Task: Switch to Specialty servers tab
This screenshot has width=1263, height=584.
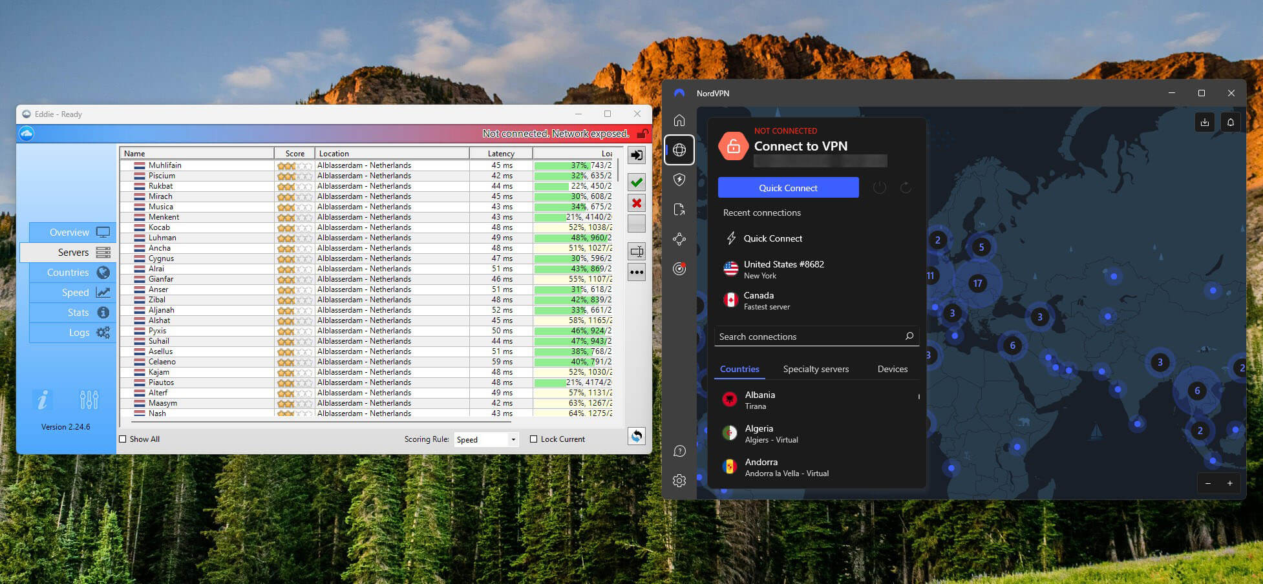Action: [815, 369]
